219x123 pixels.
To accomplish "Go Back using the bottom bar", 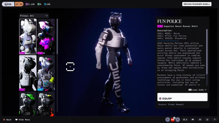I will pyautogui.click(x=7, y=120).
